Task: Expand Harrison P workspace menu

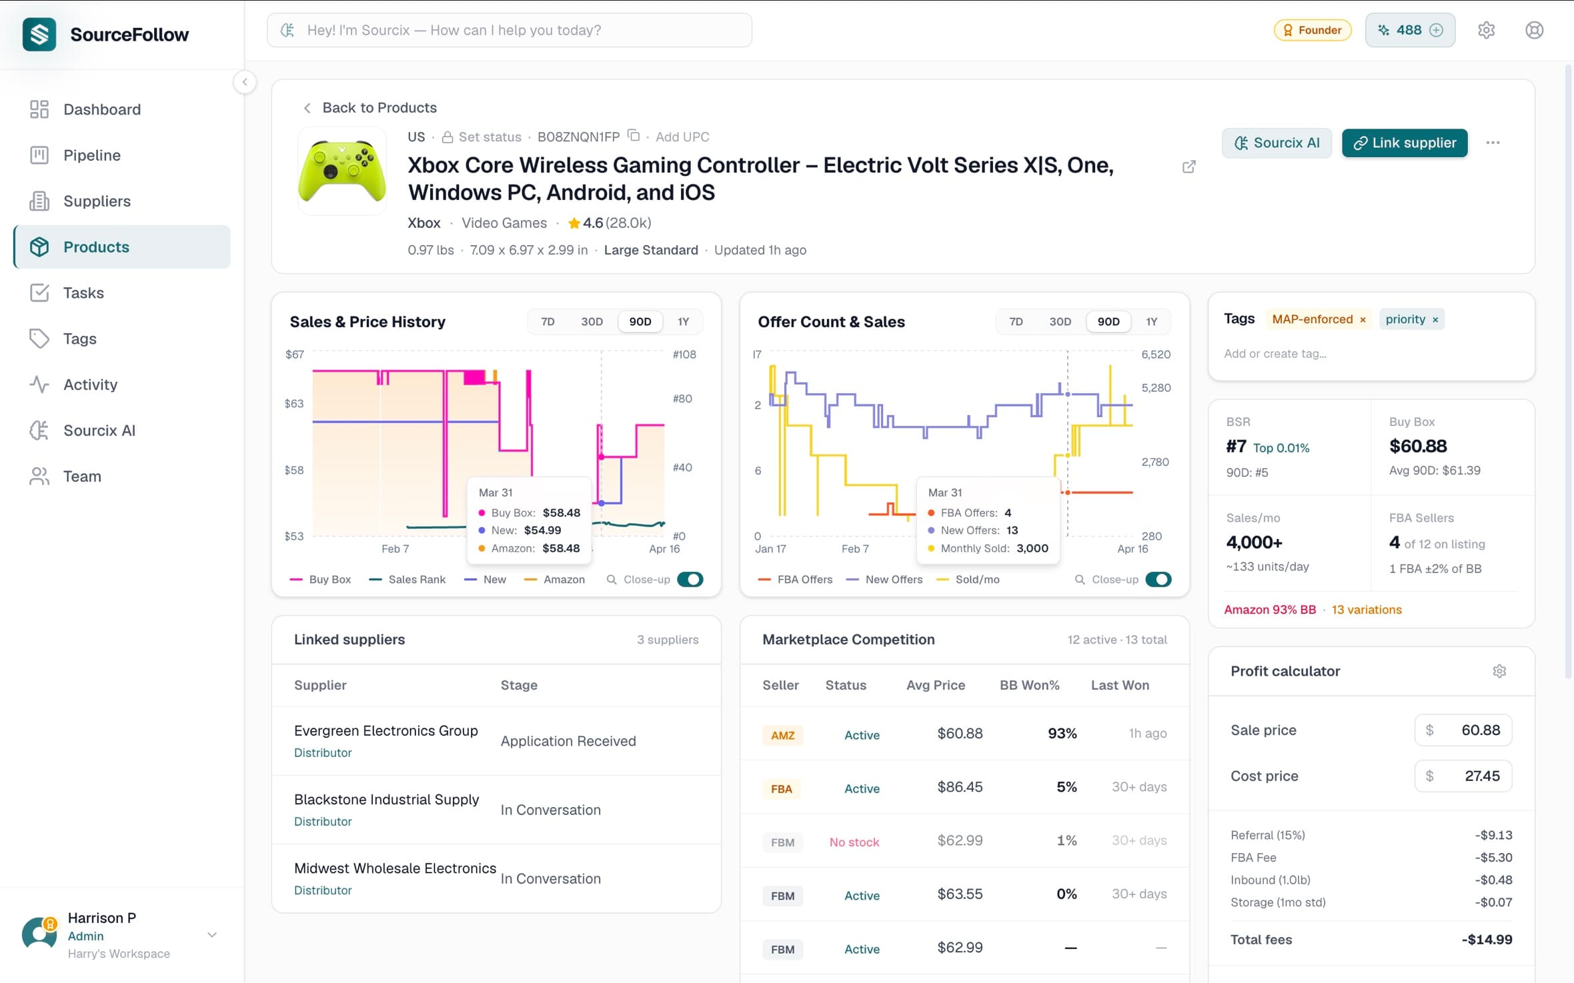Action: pyautogui.click(x=212, y=934)
